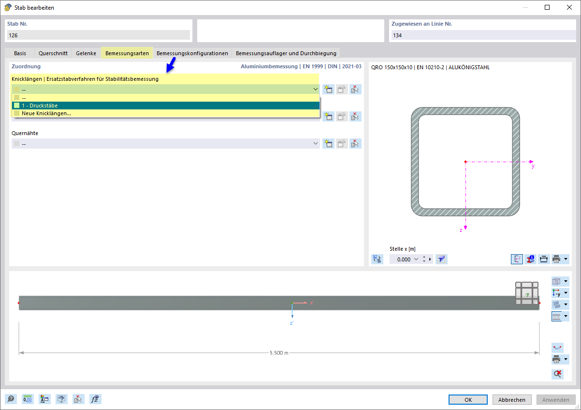Open Bemessungsauflager und Durchbiegung tab
This screenshot has height=410, width=581.
(x=286, y=53)
